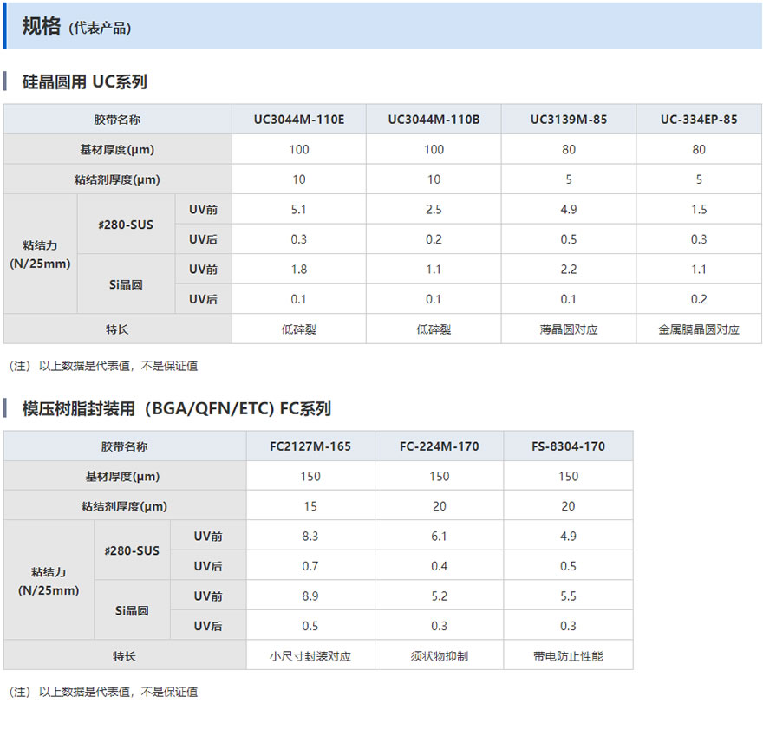Click the 薄晶圆对应 feature cell
The width and height of the screenshot is (763, 729).
coord(569,329)
